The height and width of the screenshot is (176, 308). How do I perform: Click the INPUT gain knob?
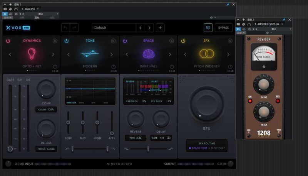(x=8, y=164)
